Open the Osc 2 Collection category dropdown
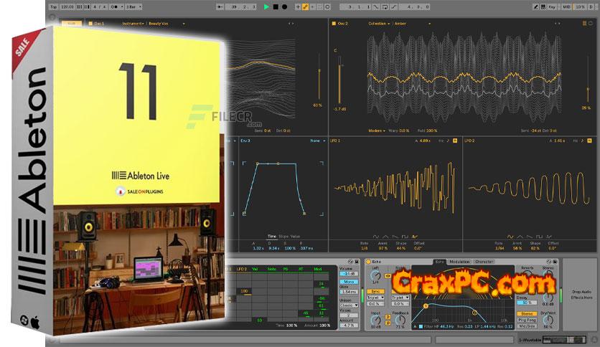The image size is (600, 347). coord(380,23)
